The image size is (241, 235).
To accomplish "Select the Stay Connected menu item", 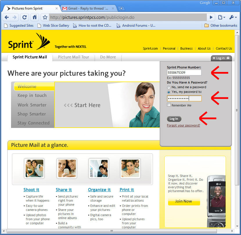I will [33, 123].
